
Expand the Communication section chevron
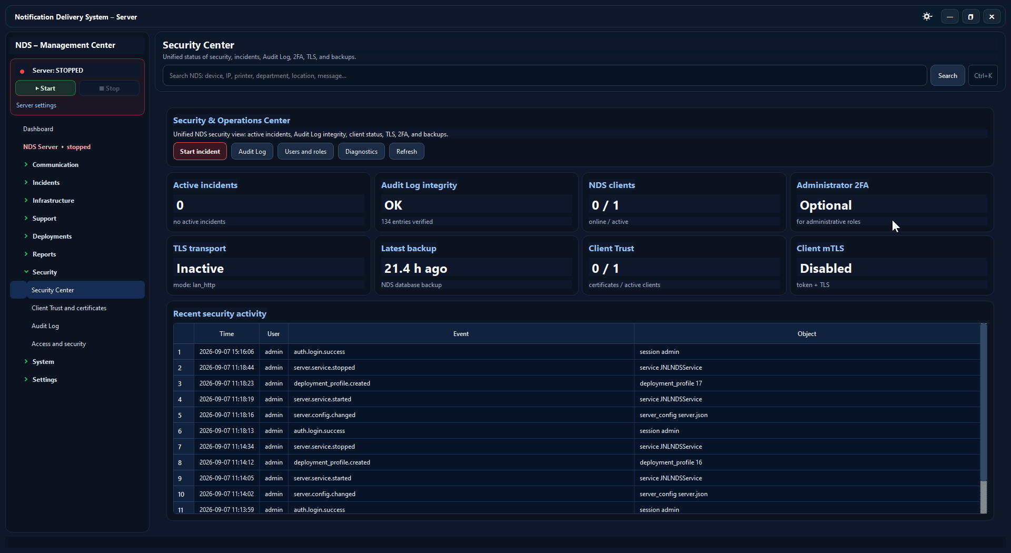(26, 165)
